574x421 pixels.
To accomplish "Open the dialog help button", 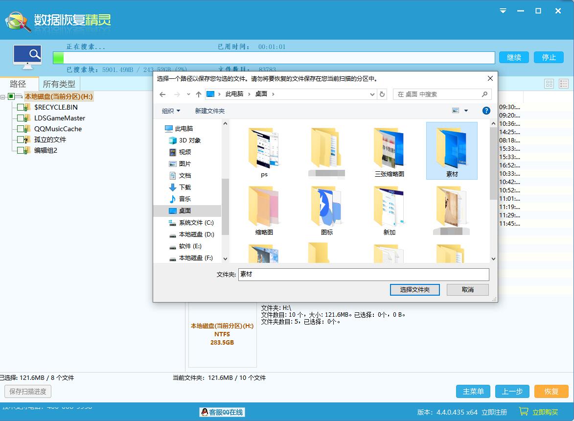I will click(486, 111).
